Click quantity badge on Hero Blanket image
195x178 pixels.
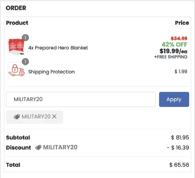coord(25,38)
